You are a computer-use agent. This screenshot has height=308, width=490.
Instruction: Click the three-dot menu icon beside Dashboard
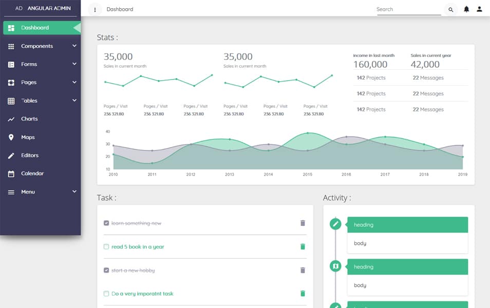(95, 9)
